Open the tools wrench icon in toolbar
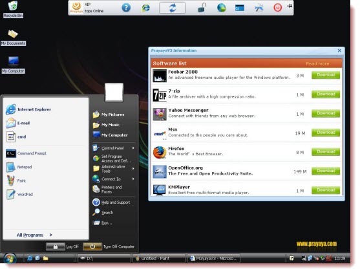Viewport: 360px width, 273px height. [x=259, y=8]
